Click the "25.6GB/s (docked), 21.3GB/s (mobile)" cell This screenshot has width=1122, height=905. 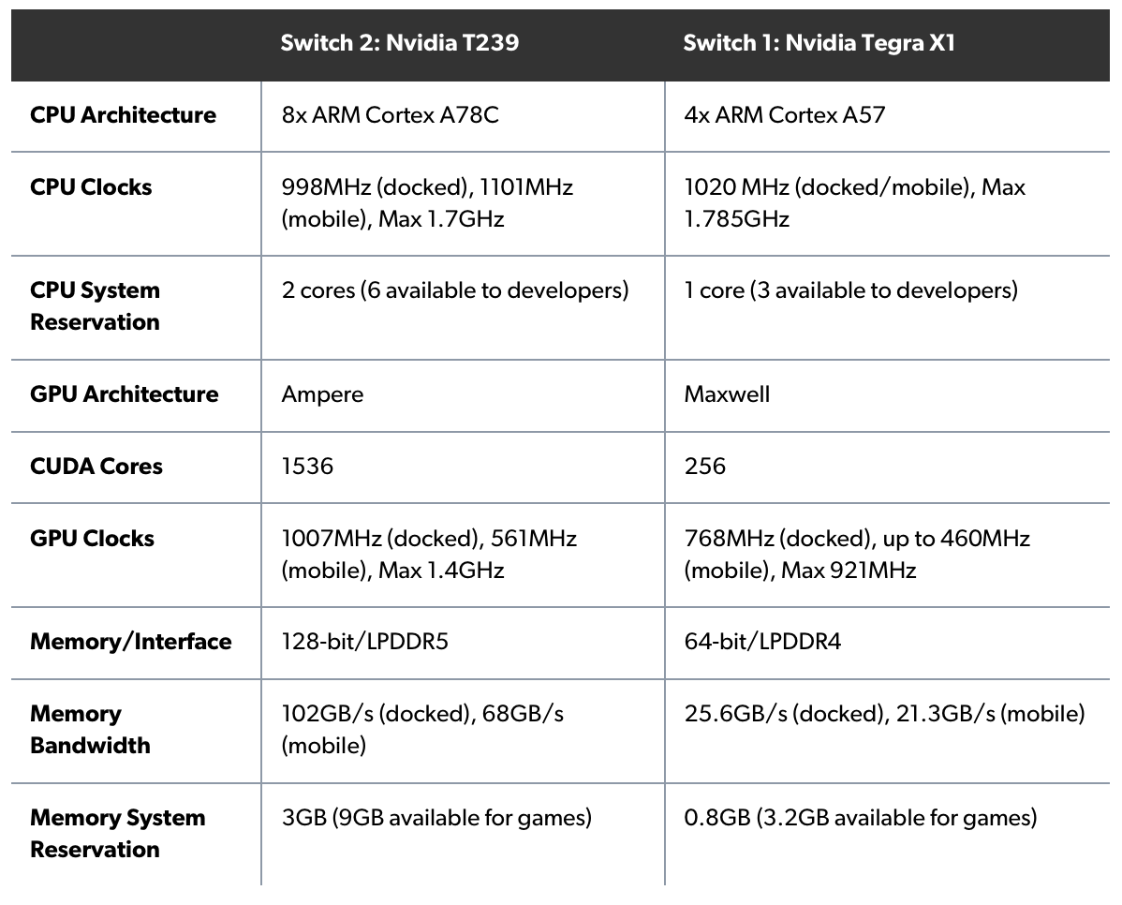(884, 714)
